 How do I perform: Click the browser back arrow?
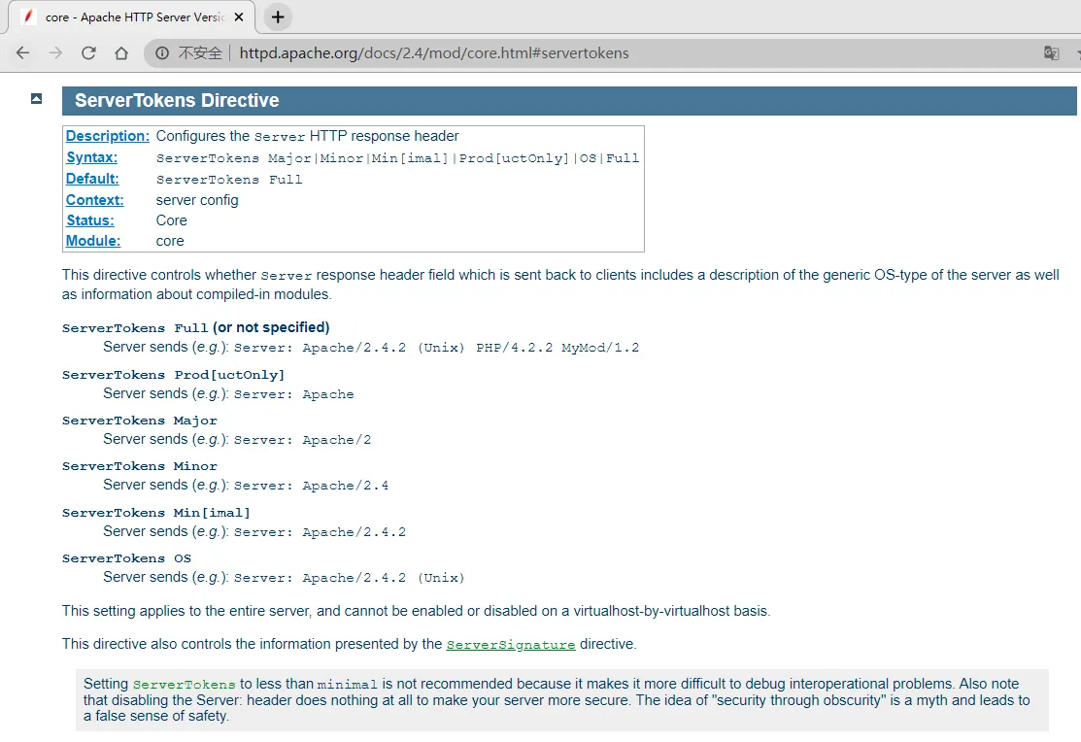(22, 53)
